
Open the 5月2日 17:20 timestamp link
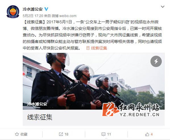click(33, 16)
